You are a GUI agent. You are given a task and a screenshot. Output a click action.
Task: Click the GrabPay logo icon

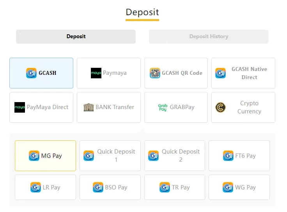pyautogui.click(x=163, y=107)
